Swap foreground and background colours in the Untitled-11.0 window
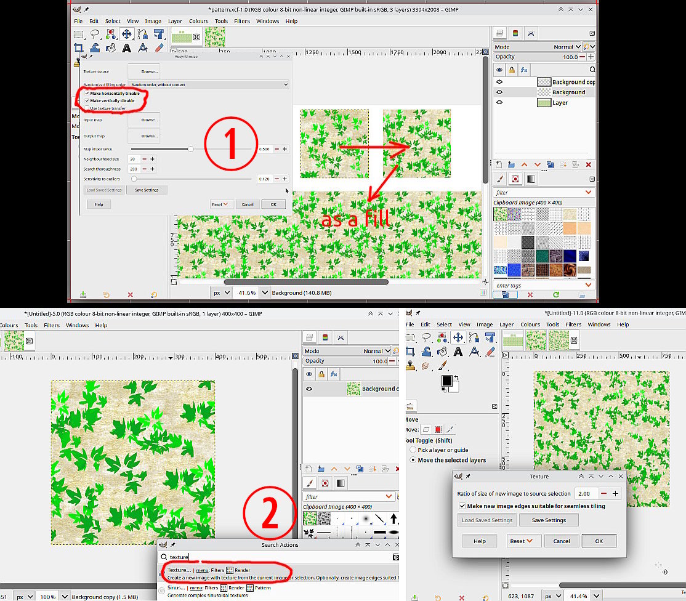Image resolution: width=686 pixels, height=601 pixels. 456,377
